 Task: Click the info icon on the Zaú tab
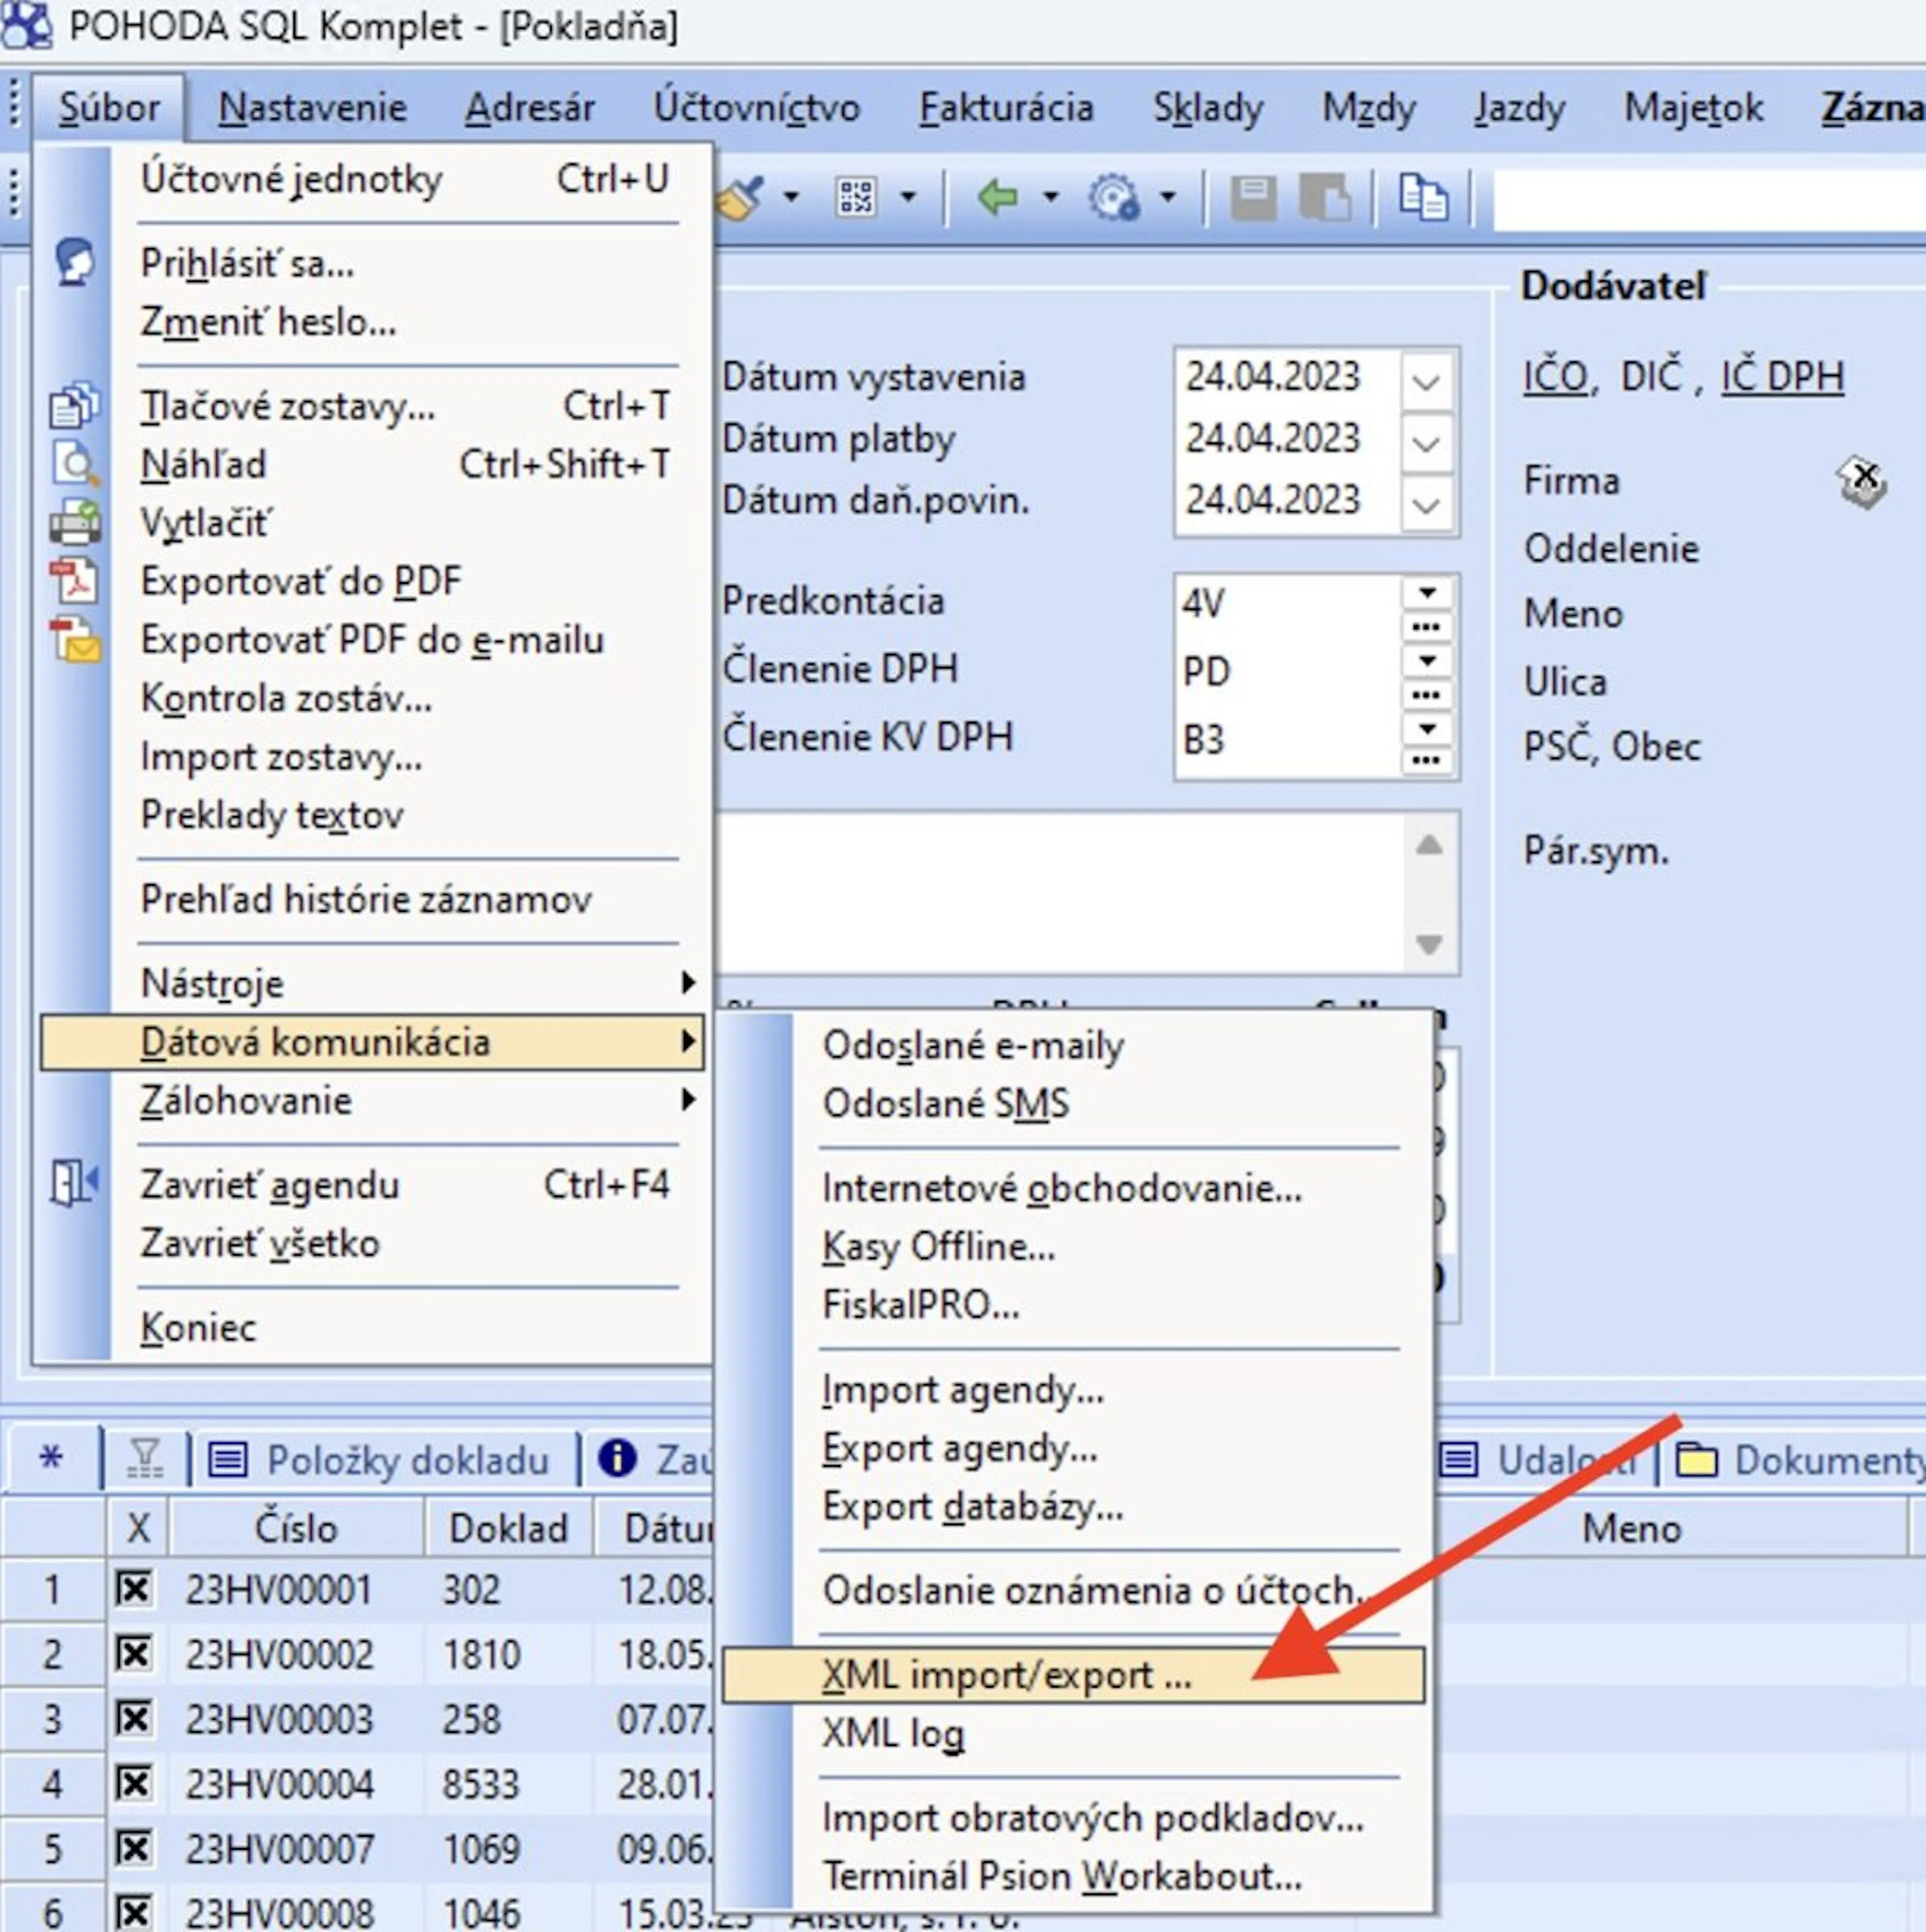click(x=617, y=1459)
